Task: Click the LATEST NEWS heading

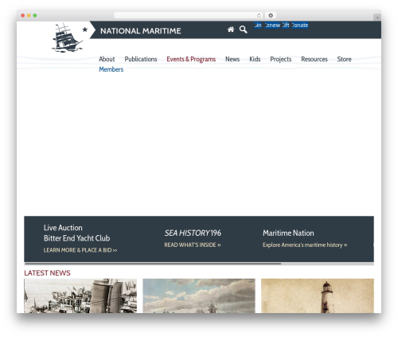Action: (x=47, y=273)
